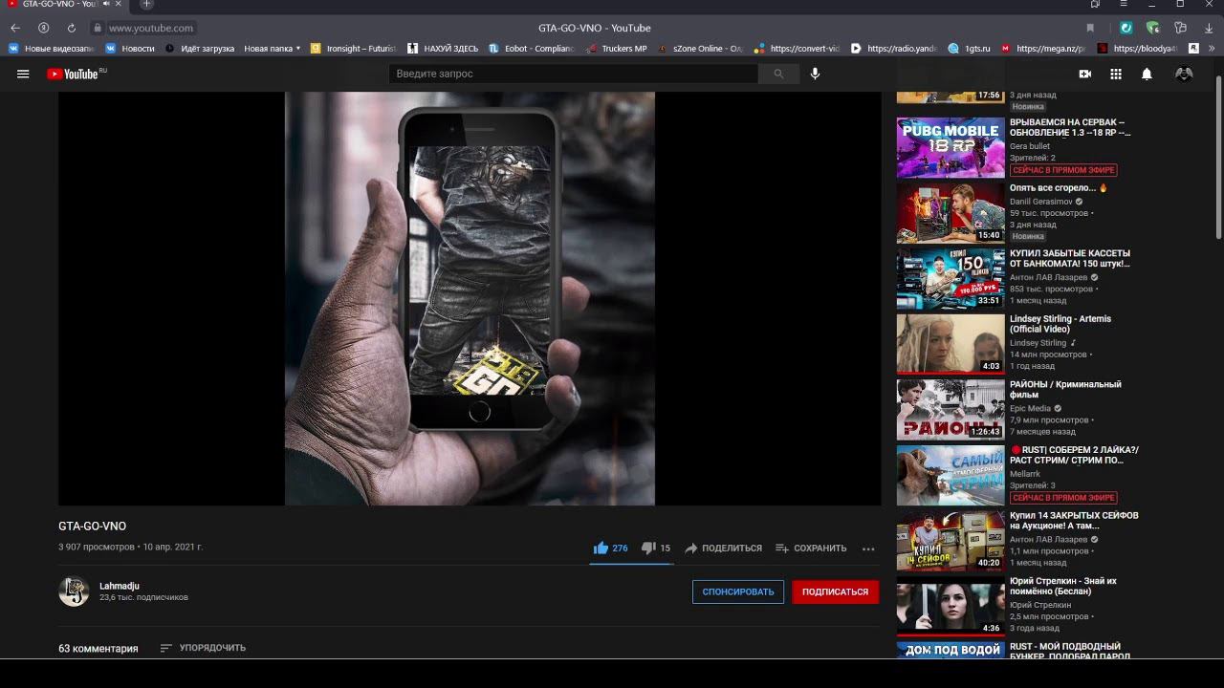Open the PUBG Mobile live stream thumbnail
The width and height of the screenshot is (1224, 688).
tap(951, 148)
